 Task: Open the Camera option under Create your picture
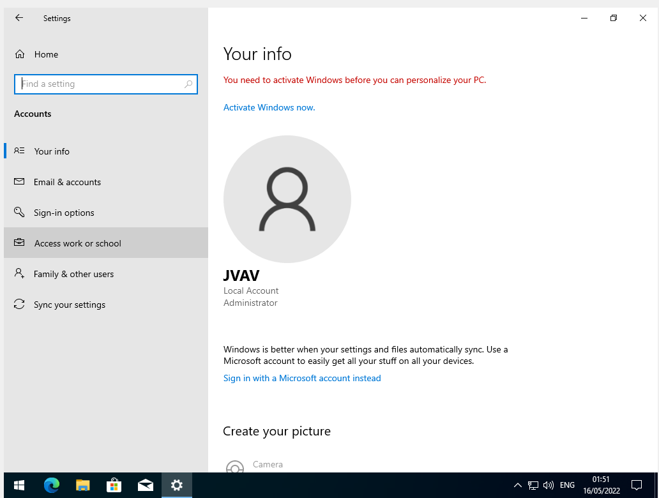pyautogui.click(x=268, y=464)
